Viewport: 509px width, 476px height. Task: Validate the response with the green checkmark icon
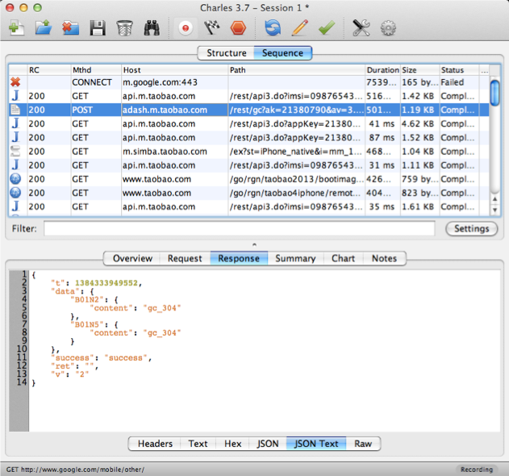pyautogui.click(x=326, y=28)
